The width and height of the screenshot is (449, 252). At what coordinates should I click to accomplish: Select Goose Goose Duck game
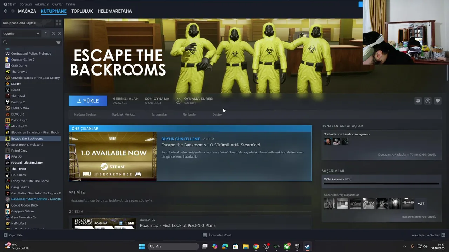tap(25, 205)
